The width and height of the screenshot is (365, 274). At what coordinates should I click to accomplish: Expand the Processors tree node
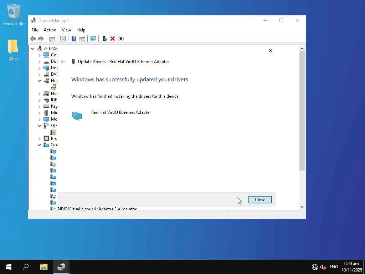click(39, 139)
